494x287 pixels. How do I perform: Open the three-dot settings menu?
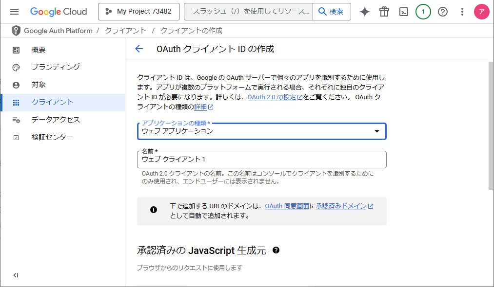click(462, 12)
